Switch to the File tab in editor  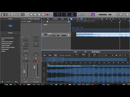pos(85,52)
